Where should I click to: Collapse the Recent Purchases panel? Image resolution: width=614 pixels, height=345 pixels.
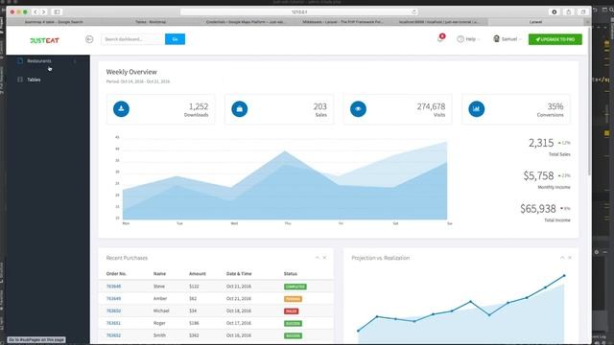[318, 258]
